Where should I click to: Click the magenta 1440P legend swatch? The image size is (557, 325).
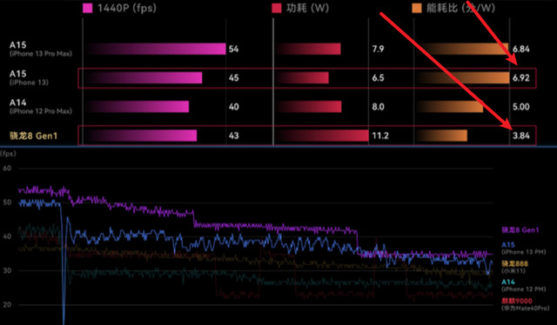click(x=87, y=8)
